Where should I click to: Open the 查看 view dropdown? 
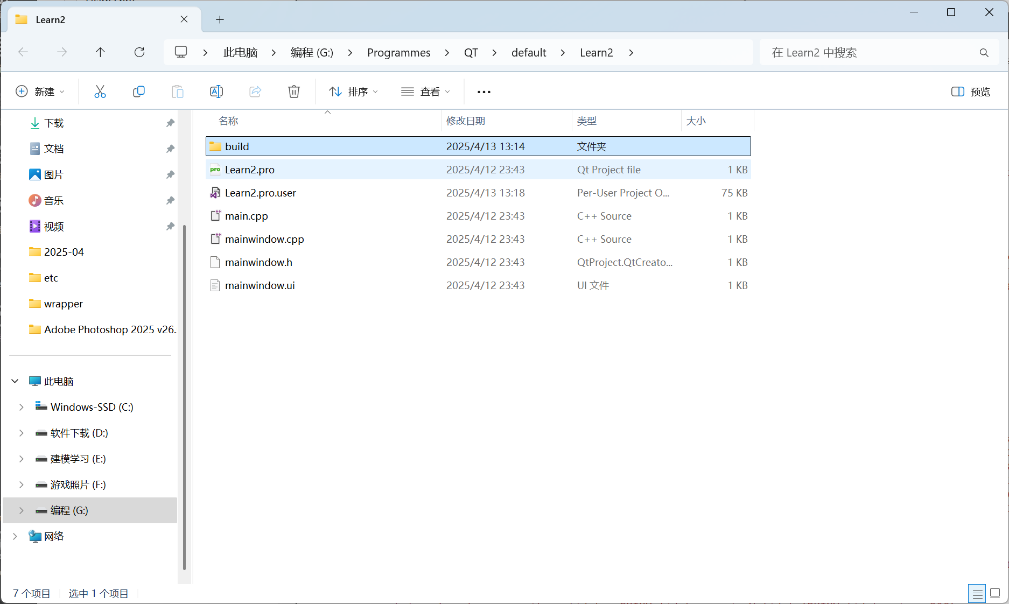click(x=425, y=92)
